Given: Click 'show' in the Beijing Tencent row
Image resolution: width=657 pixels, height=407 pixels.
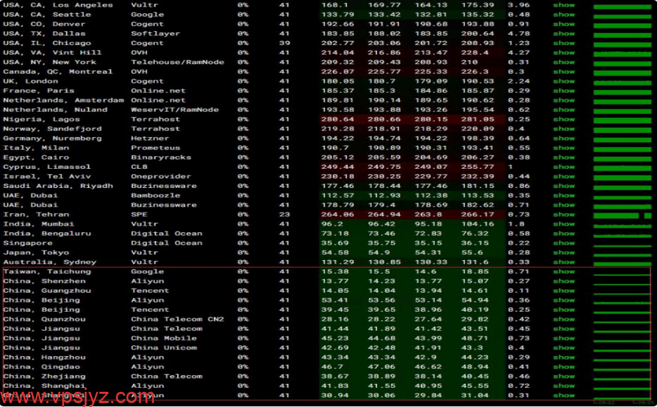Looking at the screenshot, I should 564,310.
